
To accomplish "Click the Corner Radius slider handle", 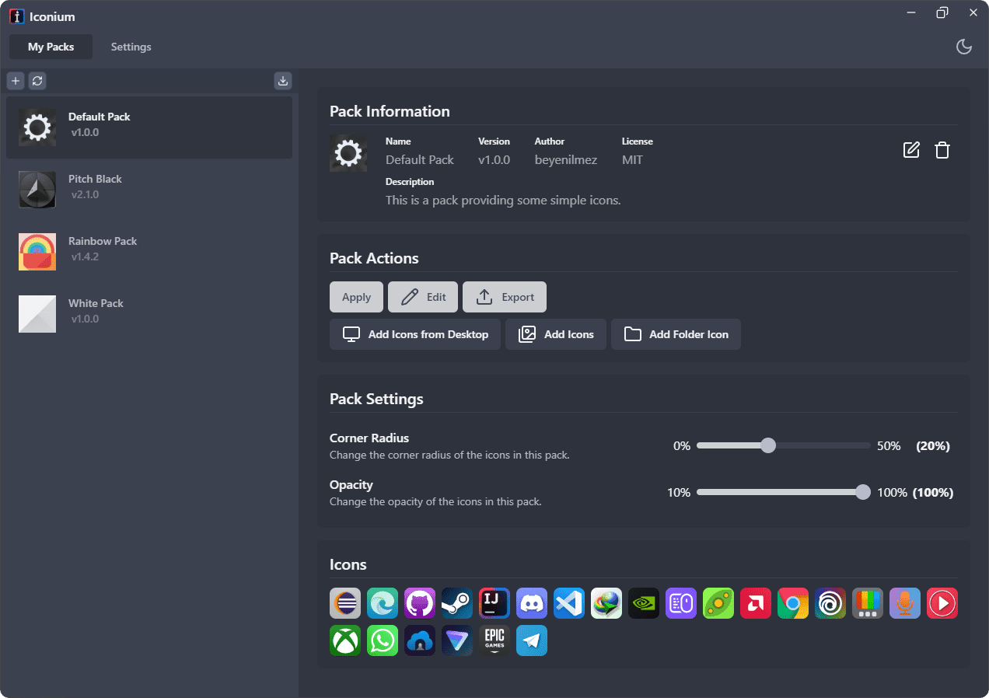I will [768, 445].
